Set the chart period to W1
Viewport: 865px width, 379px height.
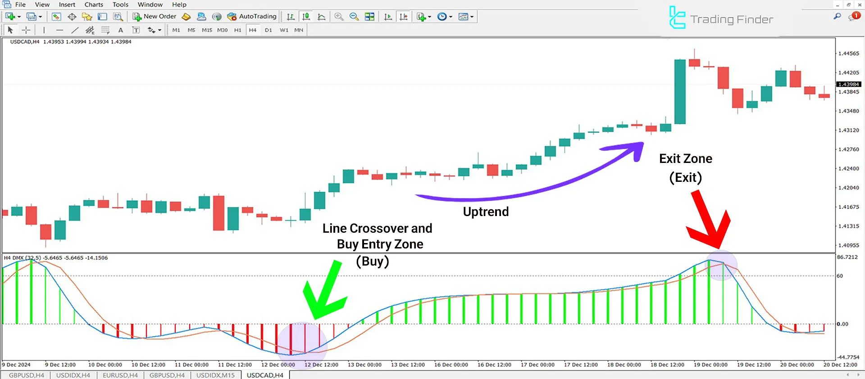(284, 30)
